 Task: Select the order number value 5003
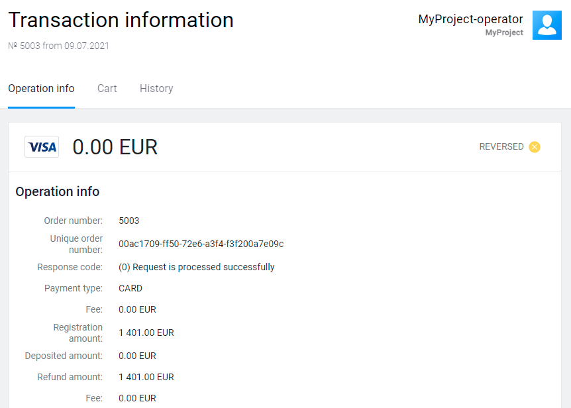(x=129, y=221)
